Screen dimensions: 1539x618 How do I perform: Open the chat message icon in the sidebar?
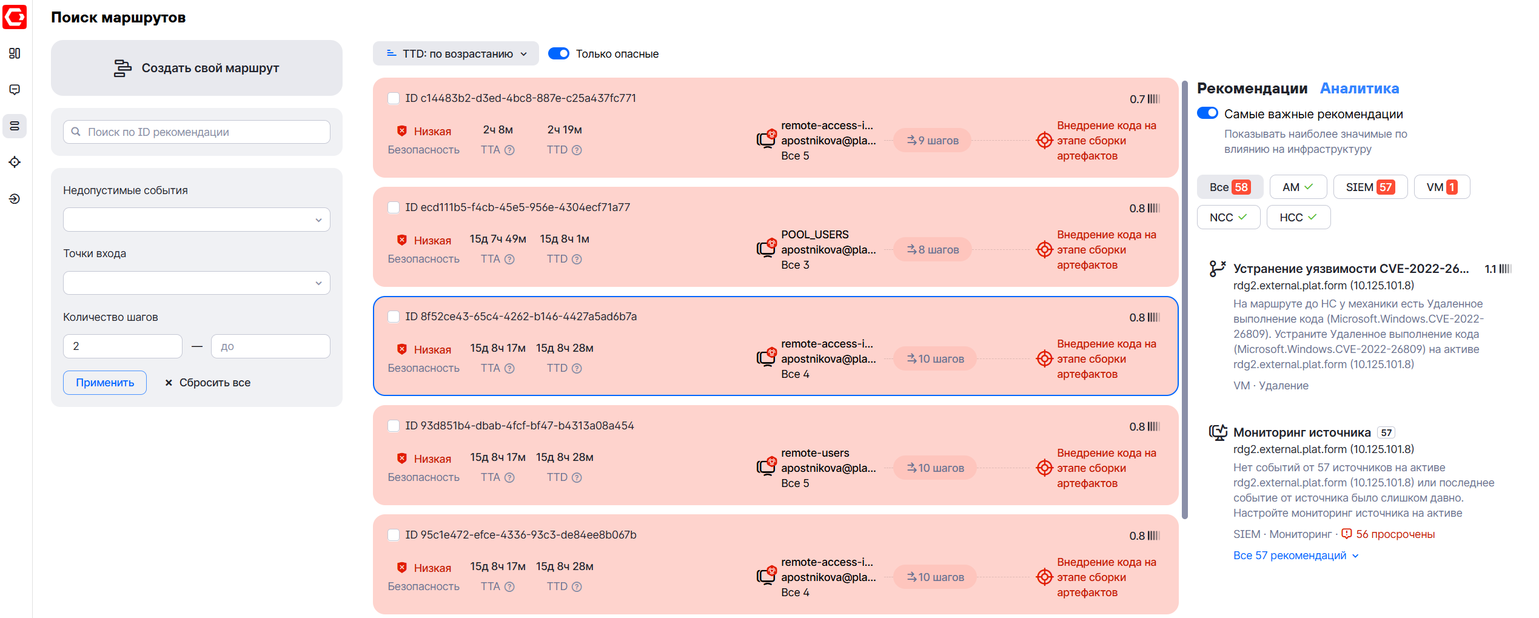click(15, 90)
